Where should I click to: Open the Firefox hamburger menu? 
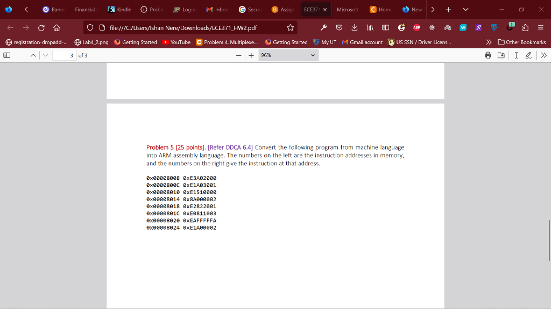(540, 27)
